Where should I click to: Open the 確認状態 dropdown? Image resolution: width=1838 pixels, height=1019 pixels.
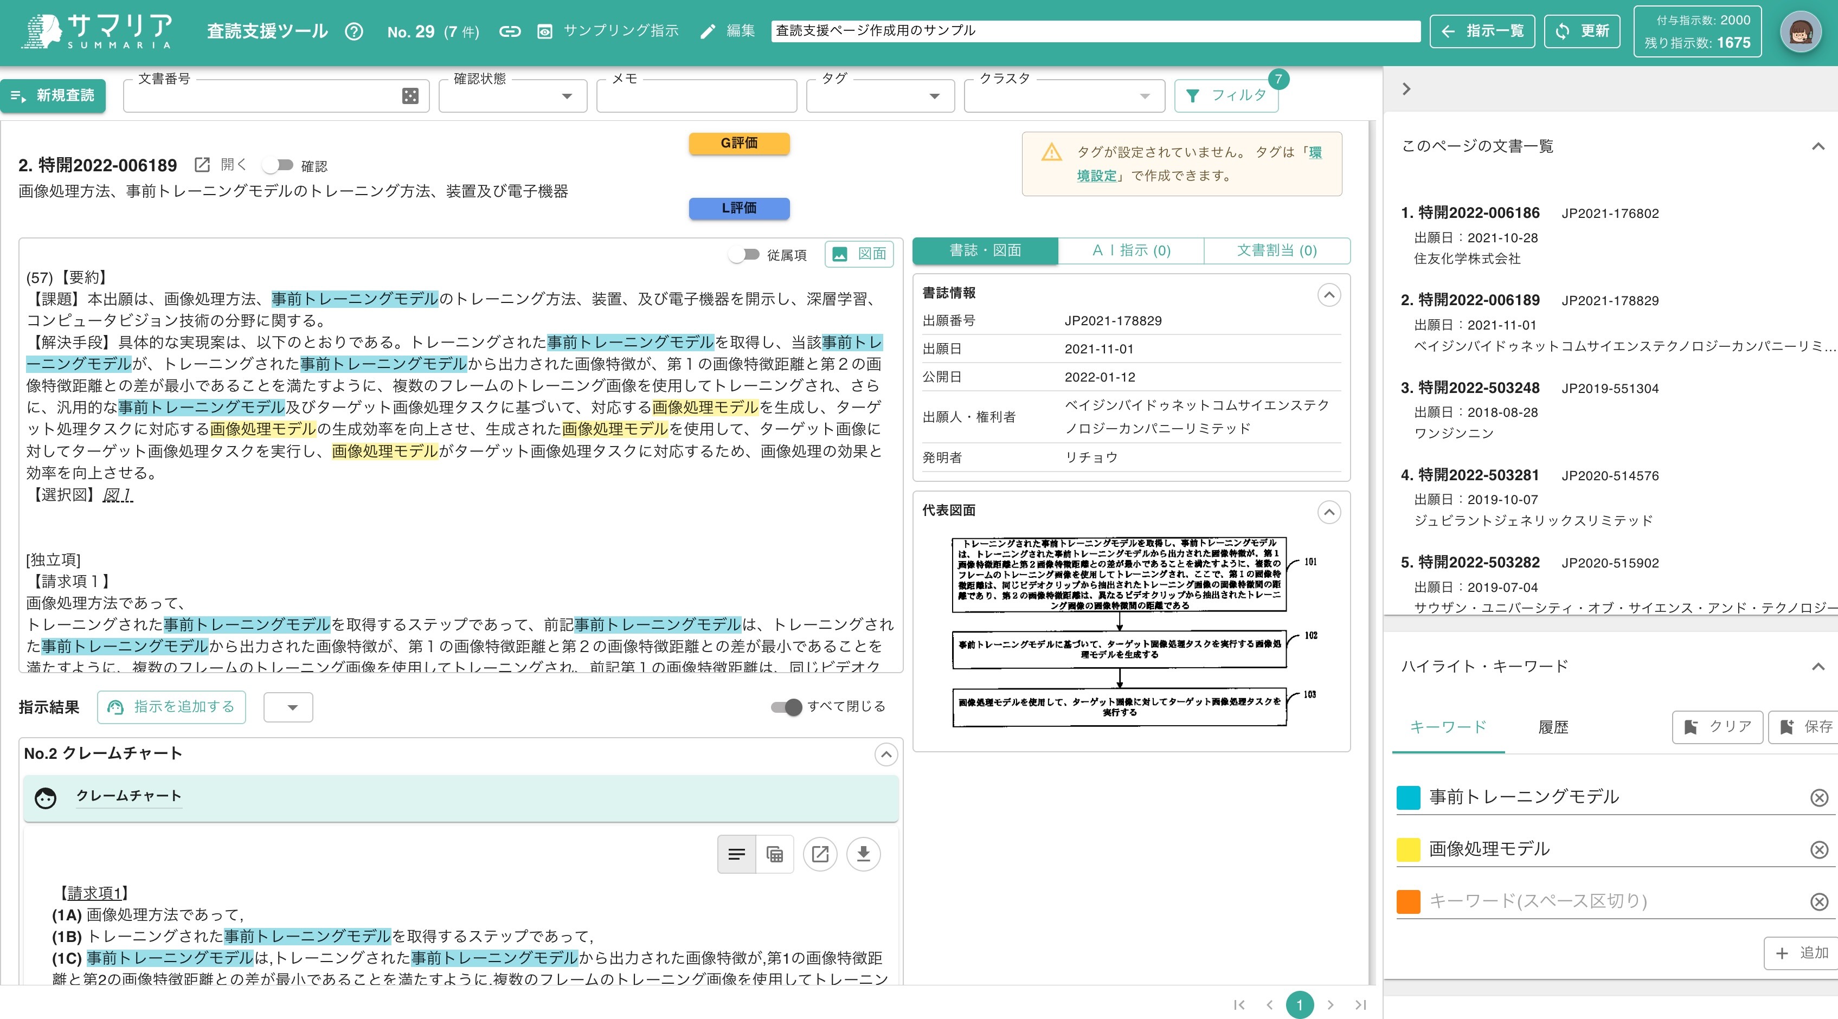click(x=566, y=95)
